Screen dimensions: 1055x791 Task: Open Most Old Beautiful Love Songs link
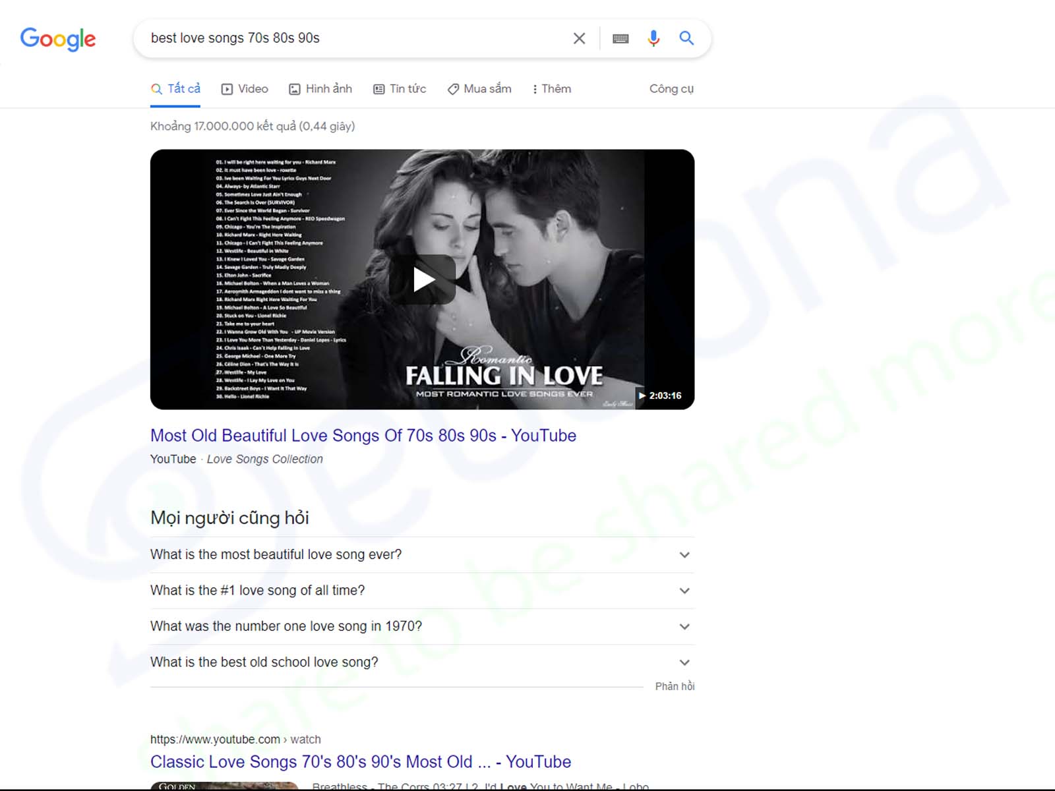363,436
